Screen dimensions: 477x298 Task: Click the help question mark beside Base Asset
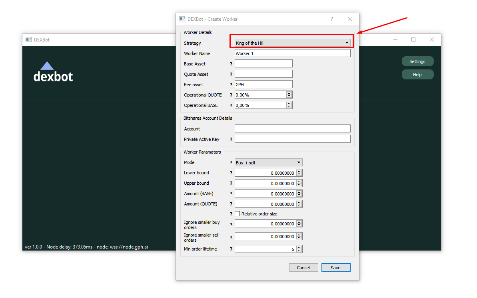tap(231, 64)
